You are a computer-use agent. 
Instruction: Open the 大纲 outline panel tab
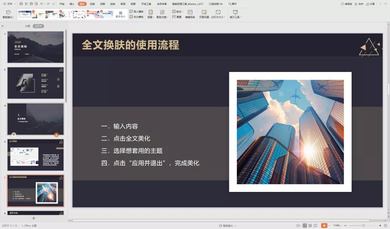tap(28, 27)
